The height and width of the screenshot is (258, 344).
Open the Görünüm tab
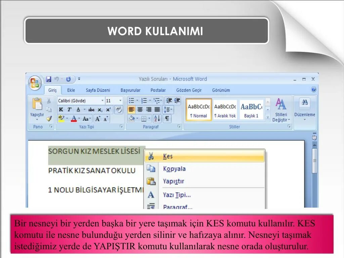[221, 90]
